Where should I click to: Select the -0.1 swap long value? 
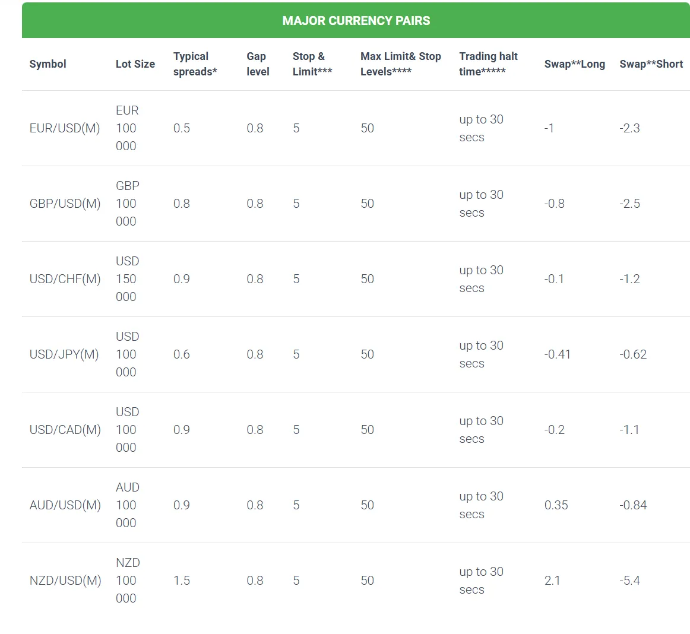click(x=554, y=279)
